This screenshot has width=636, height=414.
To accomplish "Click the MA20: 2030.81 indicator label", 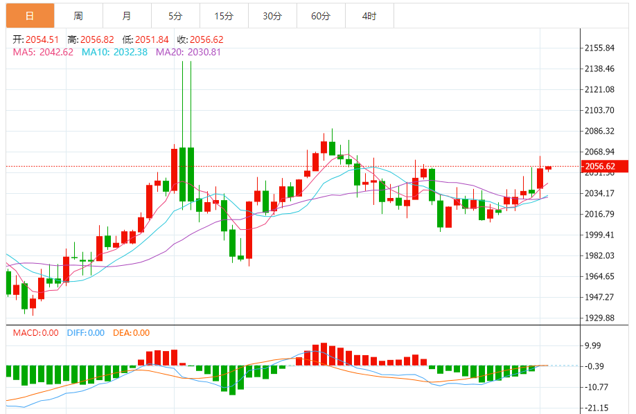I will point(188,53).
